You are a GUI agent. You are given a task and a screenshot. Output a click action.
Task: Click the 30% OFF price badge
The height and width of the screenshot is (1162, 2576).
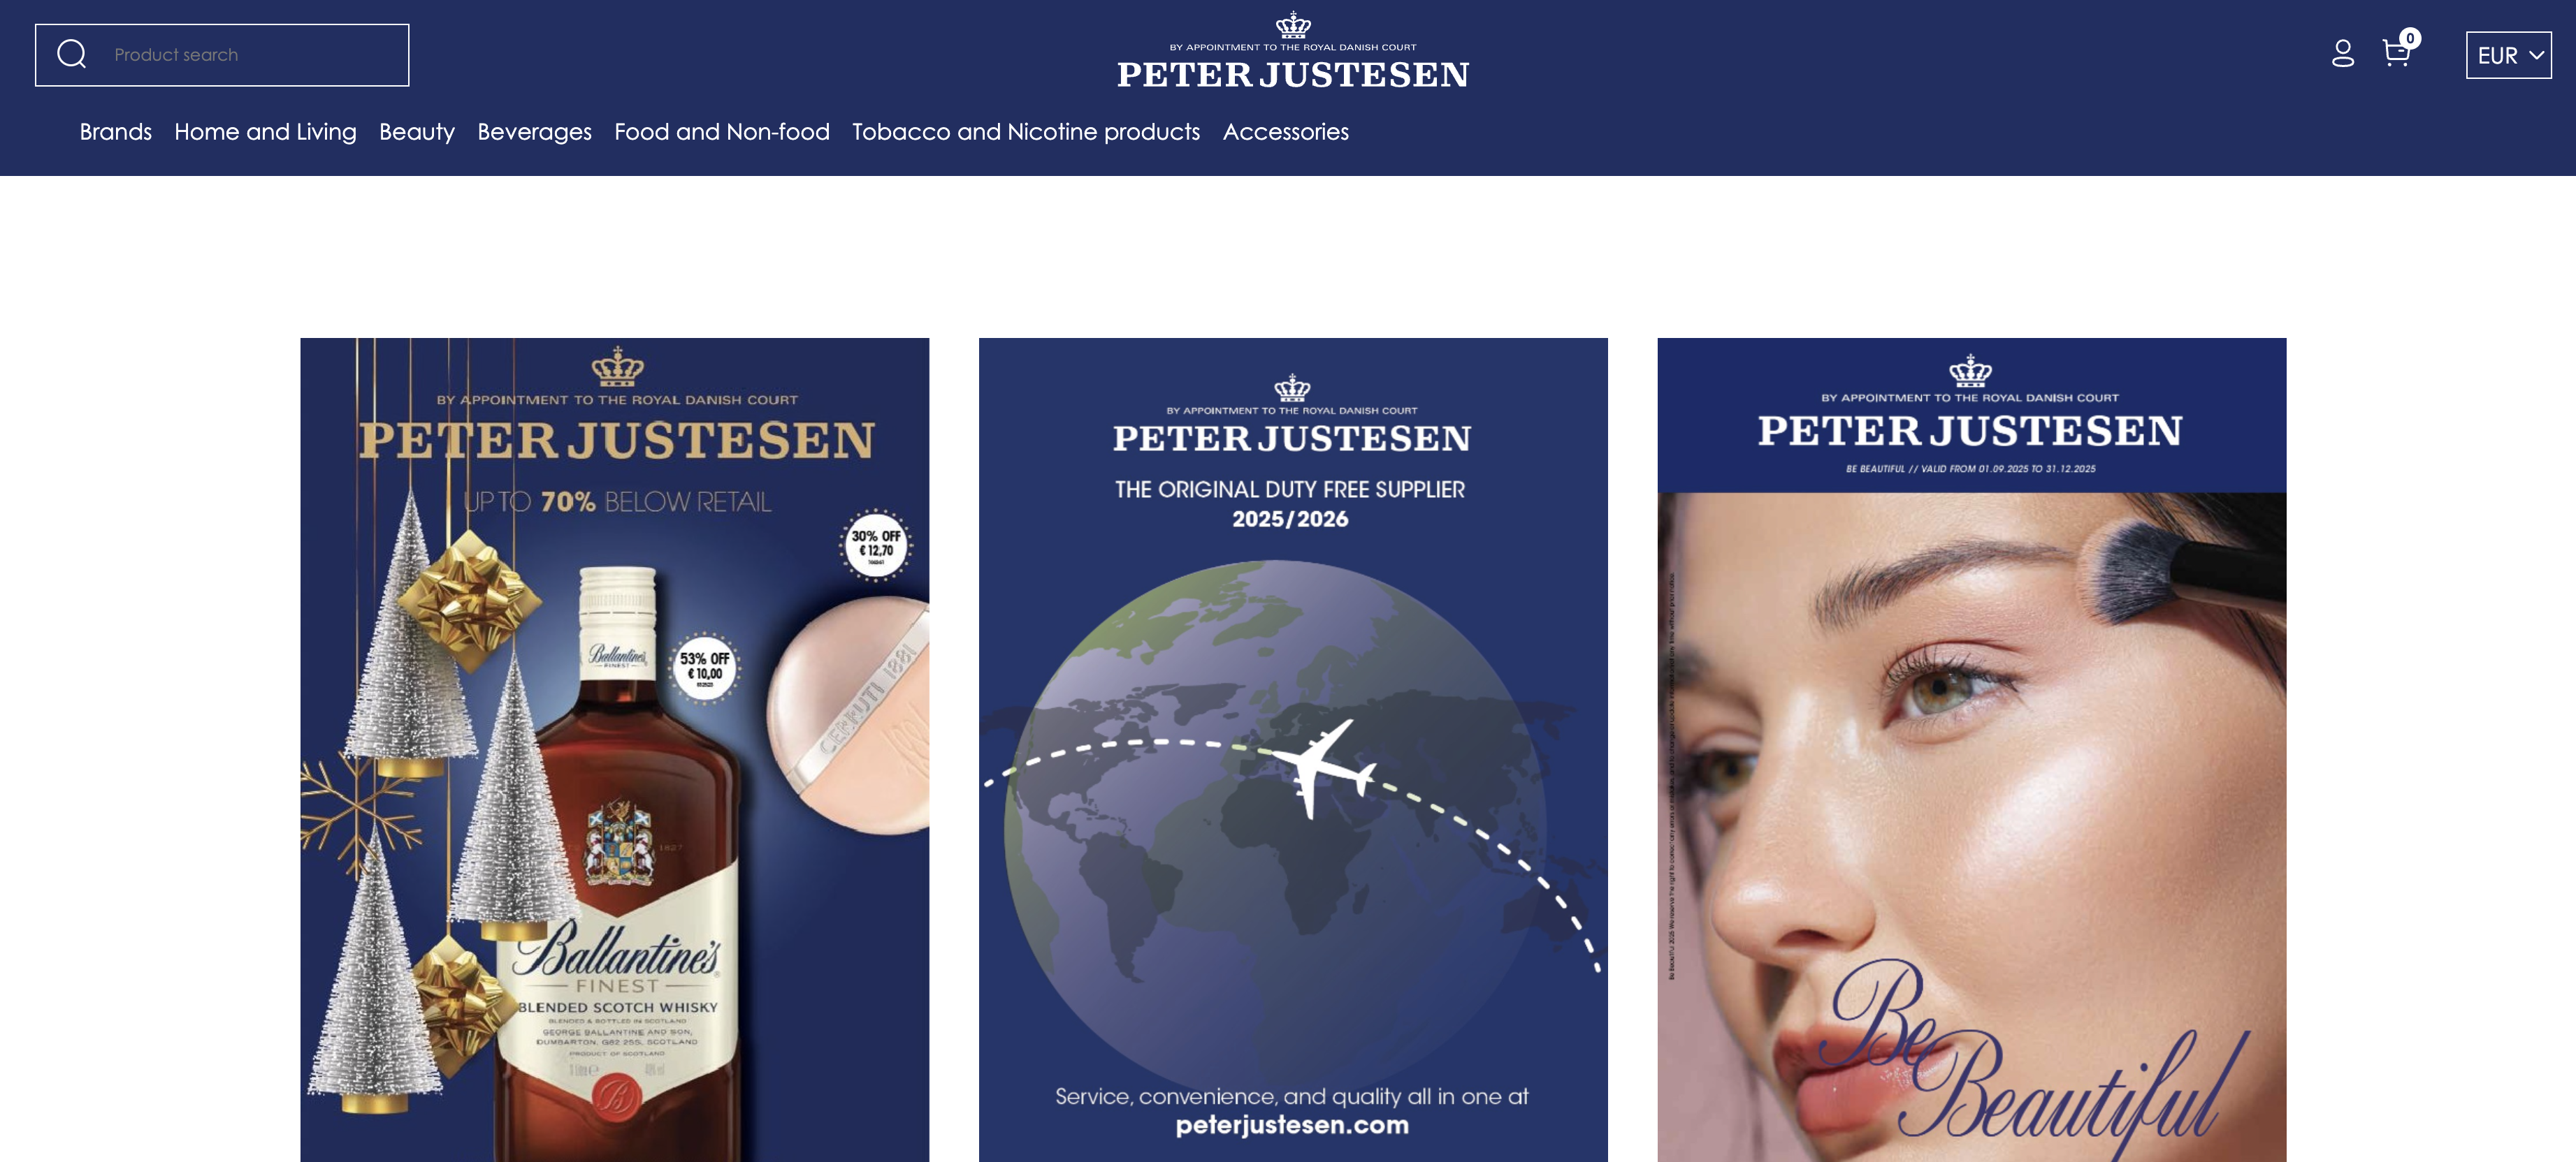pyautogui.click(x=876, y=545)
